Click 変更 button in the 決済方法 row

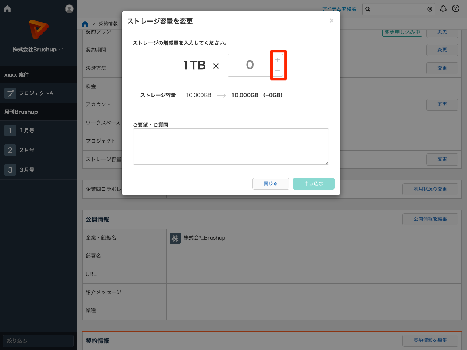[442, 68]
